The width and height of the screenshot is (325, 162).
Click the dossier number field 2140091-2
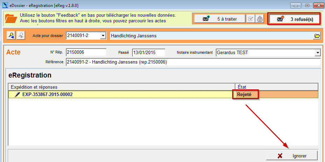tap(83, 36)
